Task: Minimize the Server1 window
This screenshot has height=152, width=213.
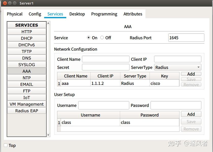Action: click(x=10, y=3)
